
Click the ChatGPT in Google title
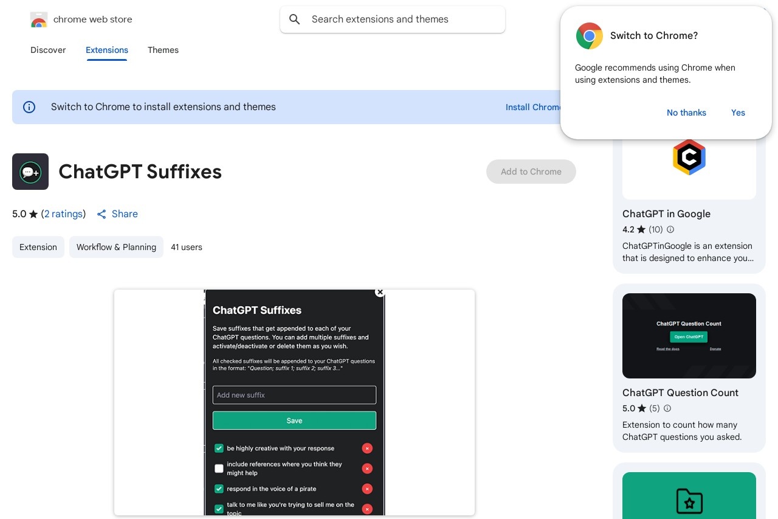[x=666, y=214]
